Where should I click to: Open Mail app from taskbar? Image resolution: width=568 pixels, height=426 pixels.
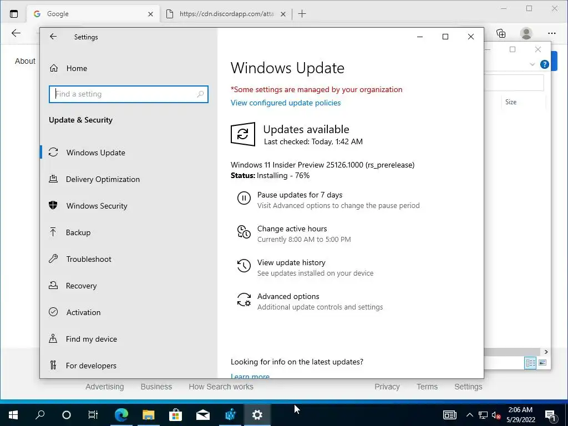click(203, 415)
